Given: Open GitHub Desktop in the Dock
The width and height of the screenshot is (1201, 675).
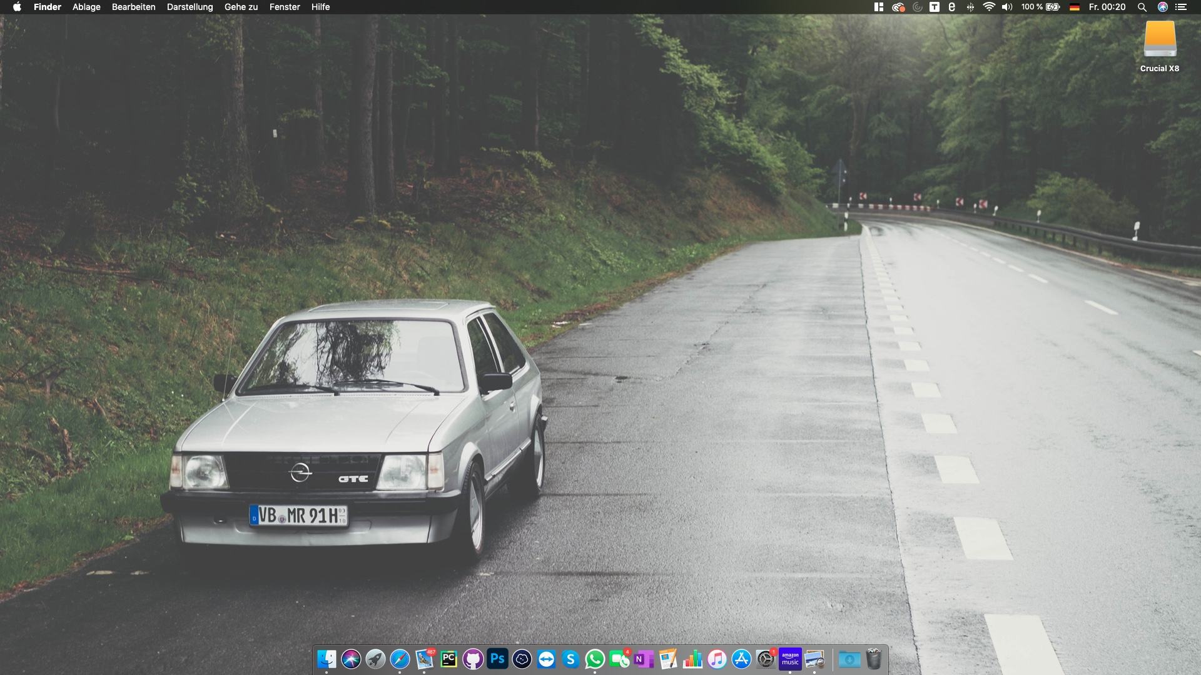Looking at the screenshot, I should (473, 659).
